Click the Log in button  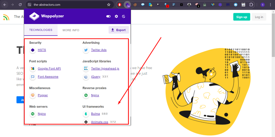click(259, 17)
